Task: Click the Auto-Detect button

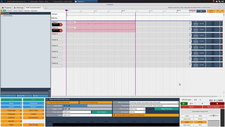Action: [x=102, y=112]
